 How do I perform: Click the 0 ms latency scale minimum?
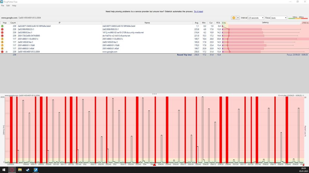[x=224, y=23]
